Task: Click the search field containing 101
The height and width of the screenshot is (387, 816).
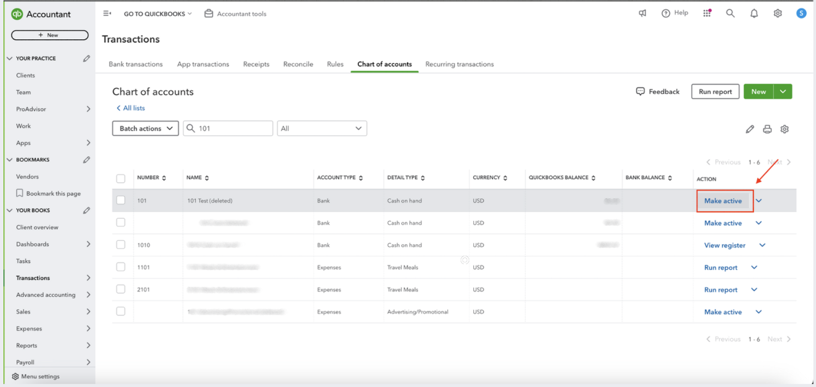Action: coord(228,128)
